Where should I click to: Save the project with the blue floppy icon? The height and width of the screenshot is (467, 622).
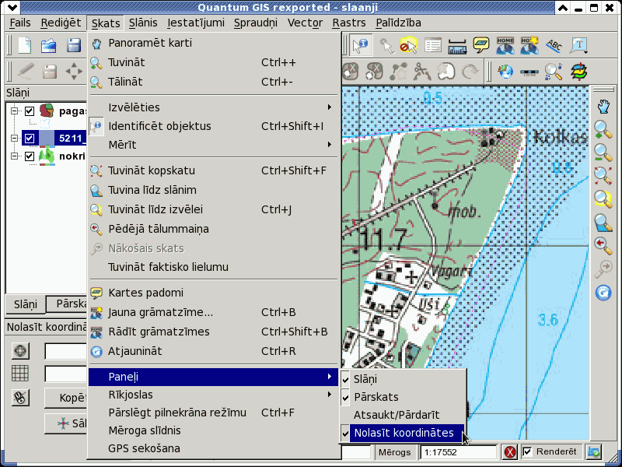pyautogui.click(x=74, y=45)
